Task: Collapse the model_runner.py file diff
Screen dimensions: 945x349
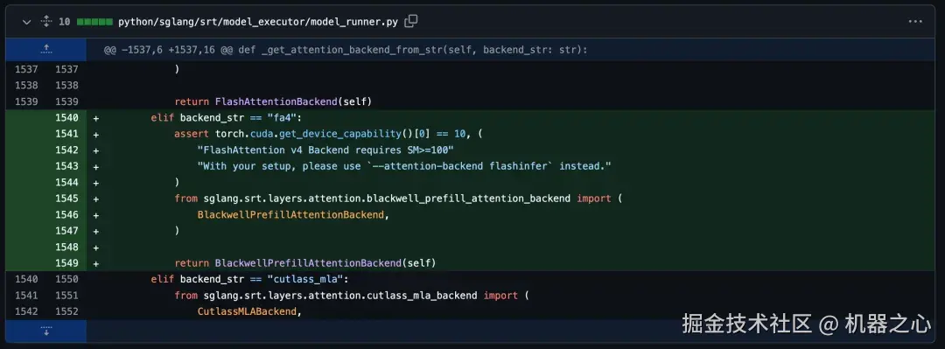Action: click(x=26, y=22)
